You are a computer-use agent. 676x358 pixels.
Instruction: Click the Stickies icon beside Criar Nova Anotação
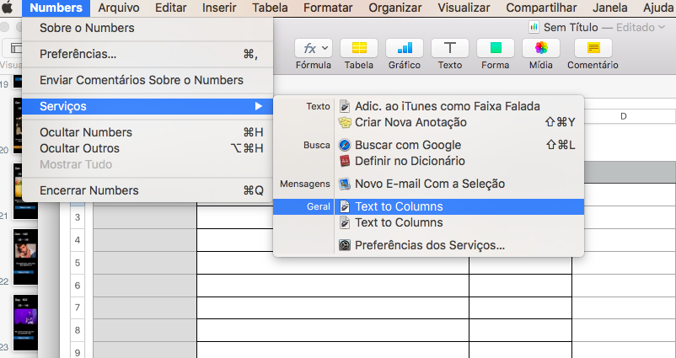345,122
